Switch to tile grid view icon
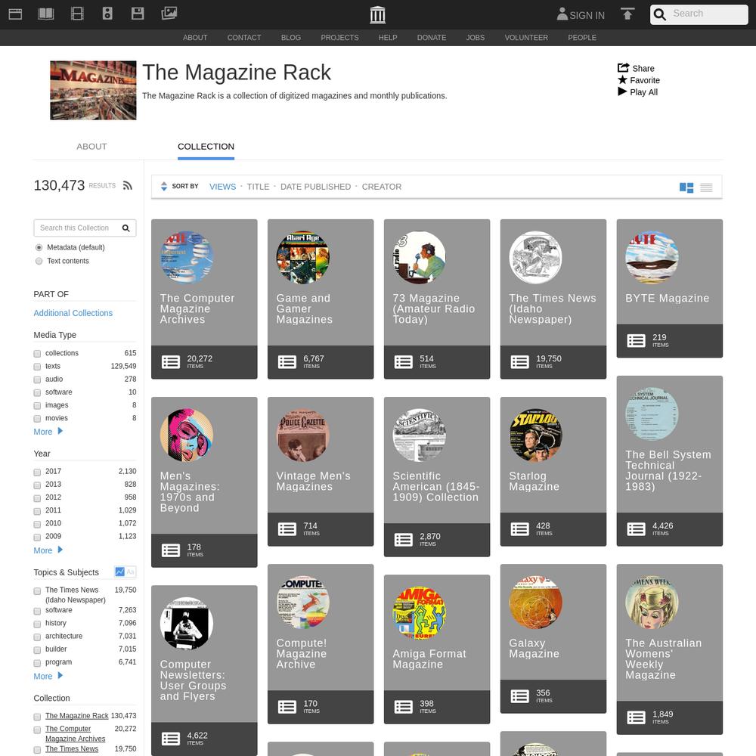Image resolution: width=756 pixels, height=756 pixels. (x=686, y=187)
